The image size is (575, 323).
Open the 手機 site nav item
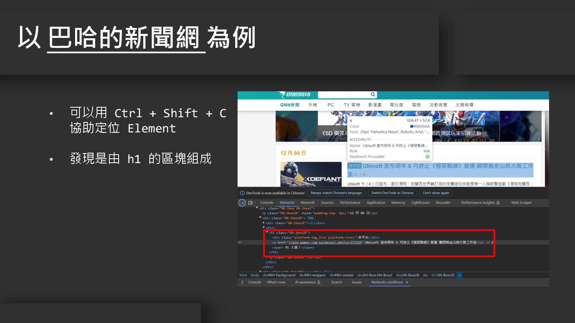click(313, 105)
